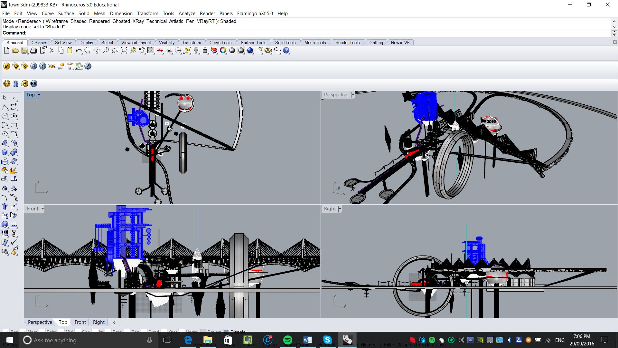Save the model with the floppy icon
618x348 pixels.
24,51
